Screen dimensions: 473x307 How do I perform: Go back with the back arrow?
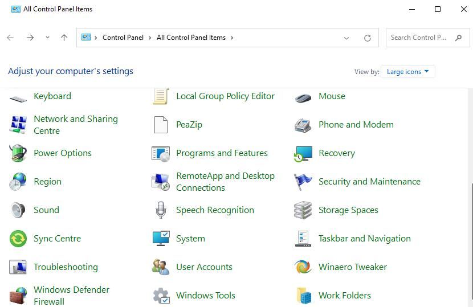tap(10, 38)
